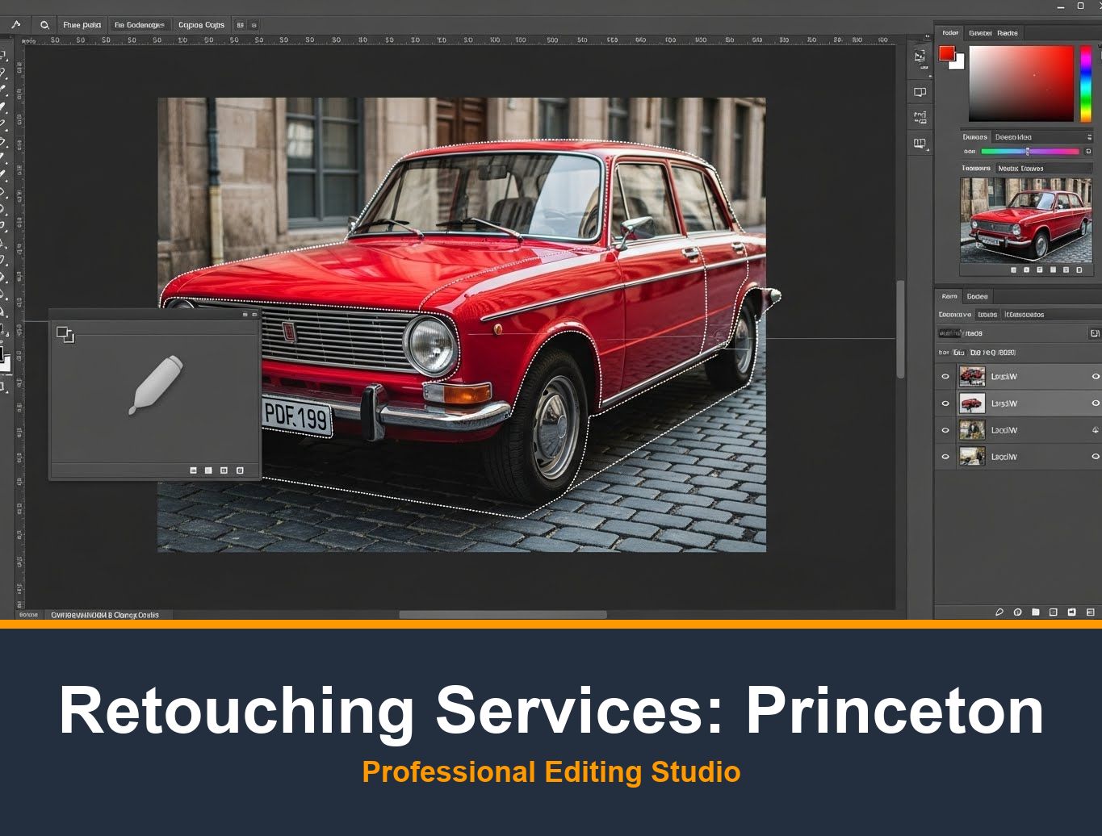Hide the topmost car layer using its eye toggle
This screenshot has width=1102, height=836.
coord(945,376)
